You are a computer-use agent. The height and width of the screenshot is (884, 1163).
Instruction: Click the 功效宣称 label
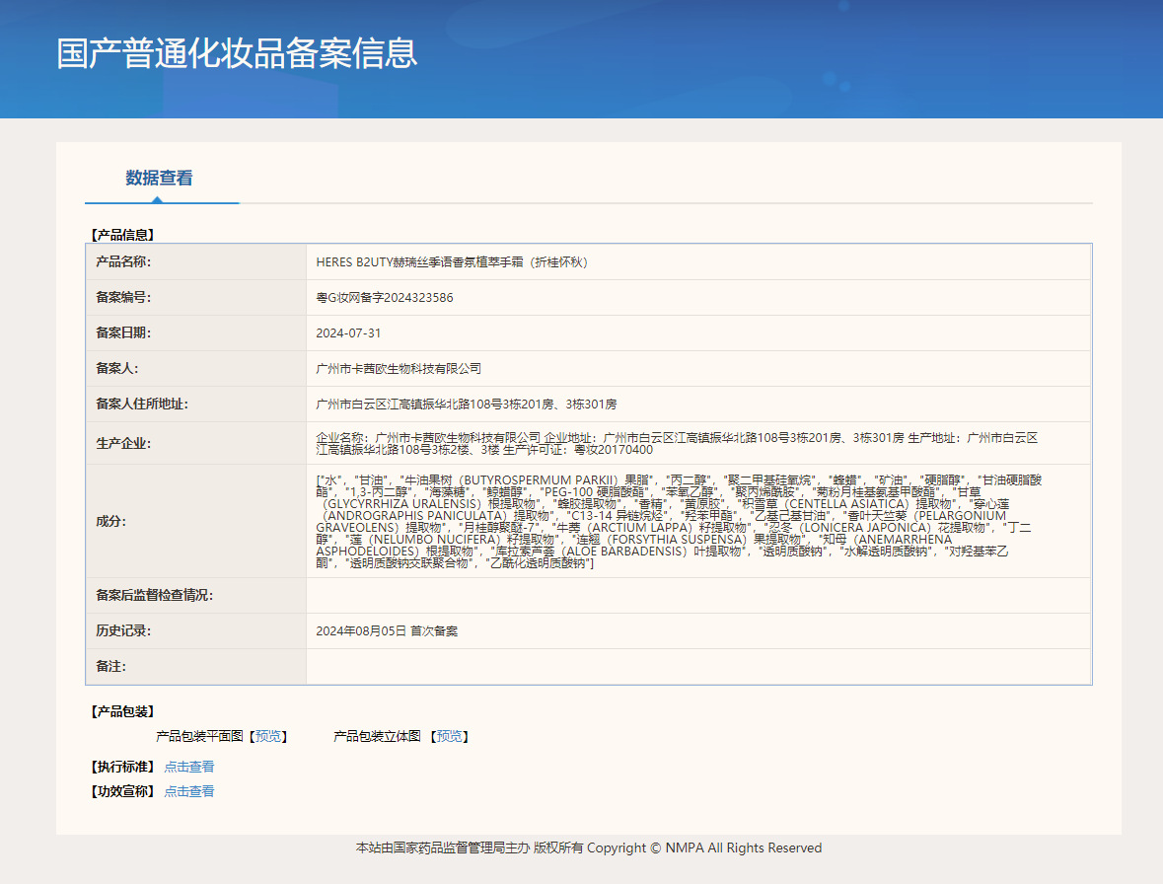[x=122, y=791]
